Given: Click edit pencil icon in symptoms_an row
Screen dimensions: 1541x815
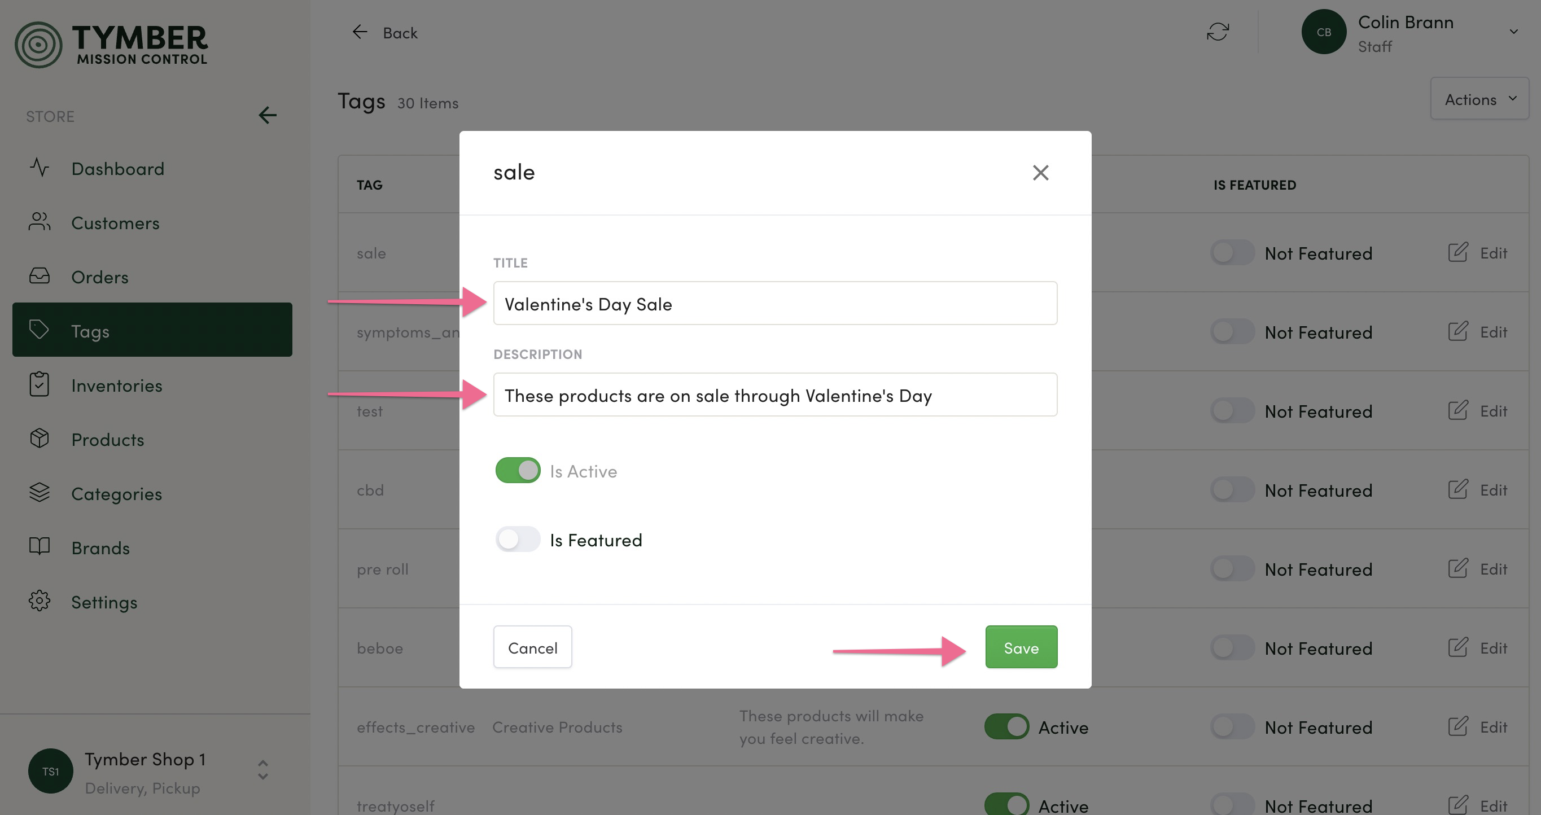Looking at the screenshot, I should click(1458, 331).
